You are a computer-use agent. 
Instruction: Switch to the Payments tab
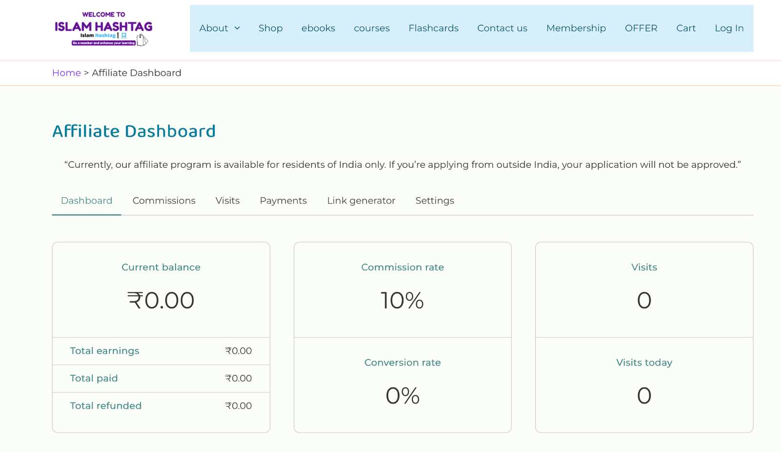pyautogui.click(x=283, y=201)
